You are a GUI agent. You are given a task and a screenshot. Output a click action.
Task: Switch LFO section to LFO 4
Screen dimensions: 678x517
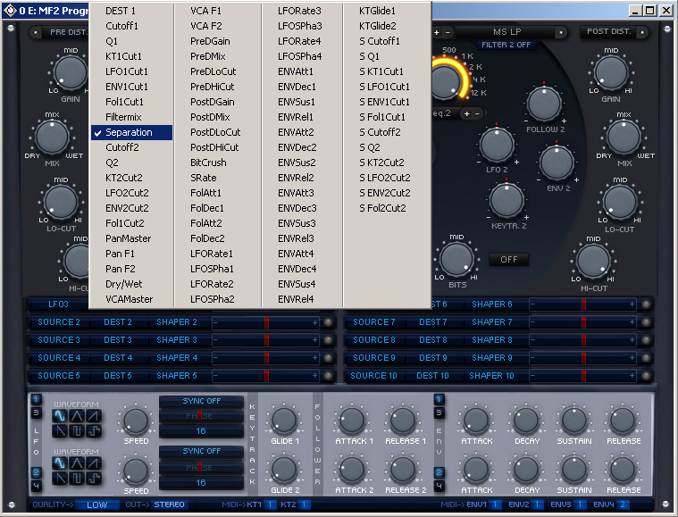coord(36,486)
